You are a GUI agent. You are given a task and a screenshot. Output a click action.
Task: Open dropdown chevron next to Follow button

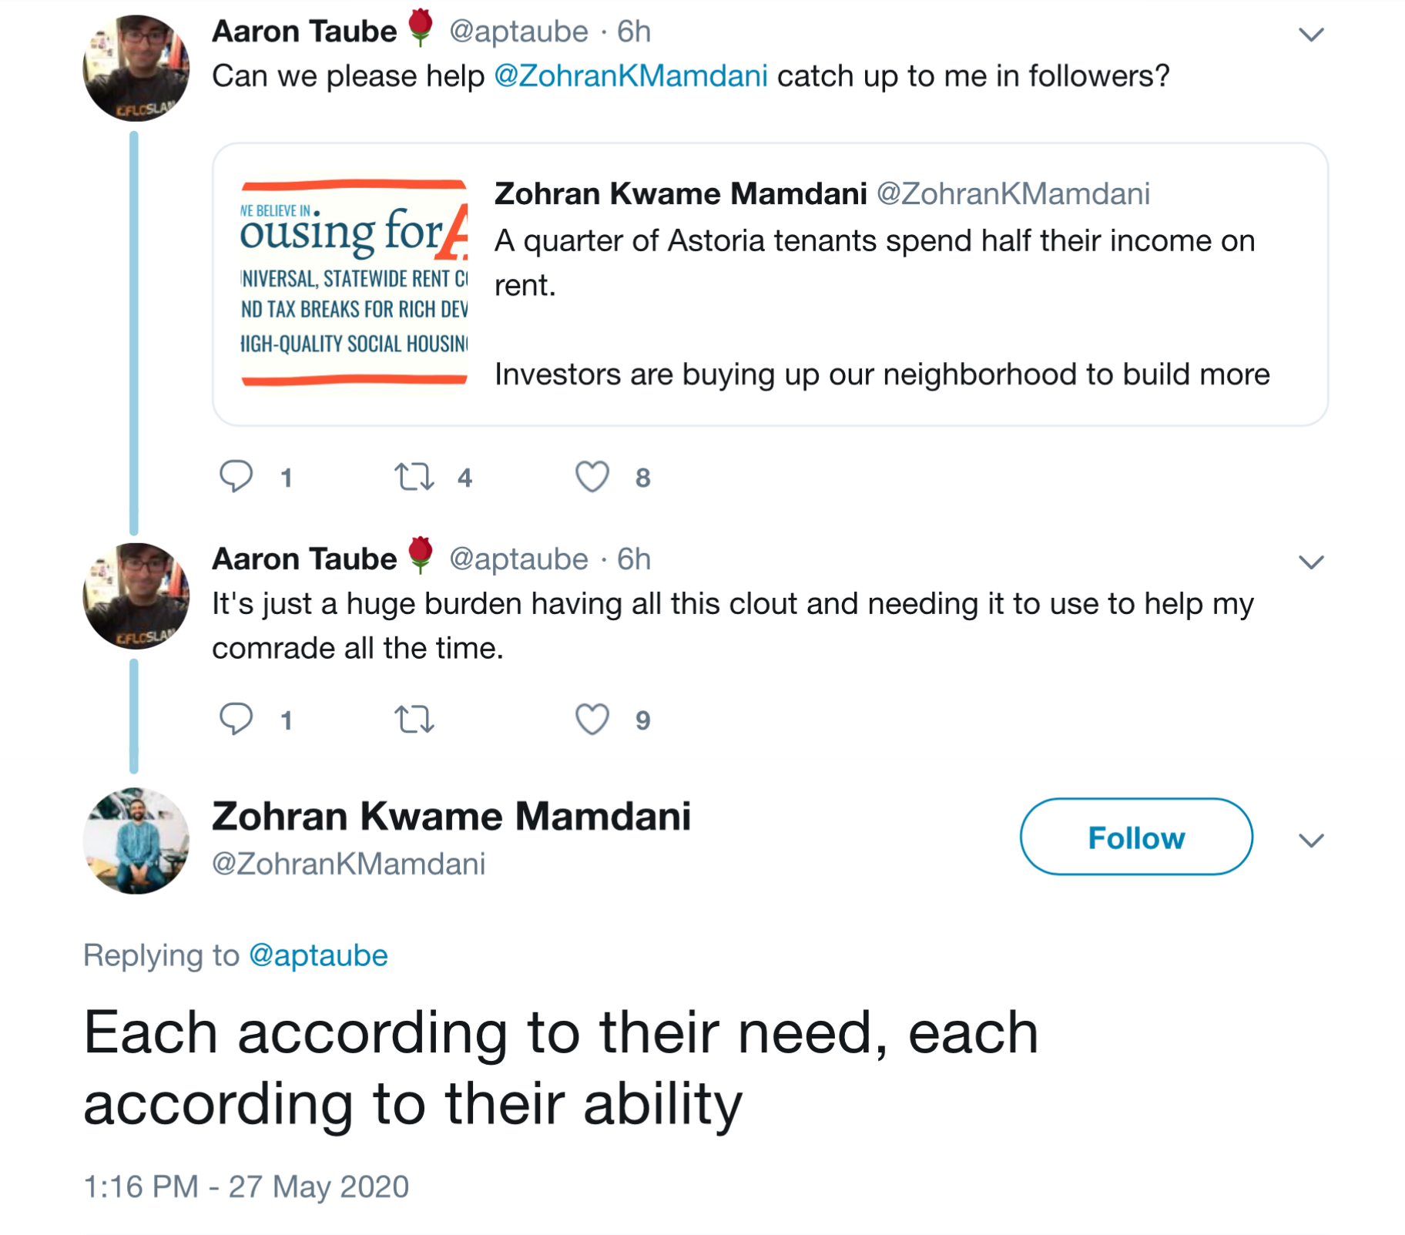[1310, 840]
